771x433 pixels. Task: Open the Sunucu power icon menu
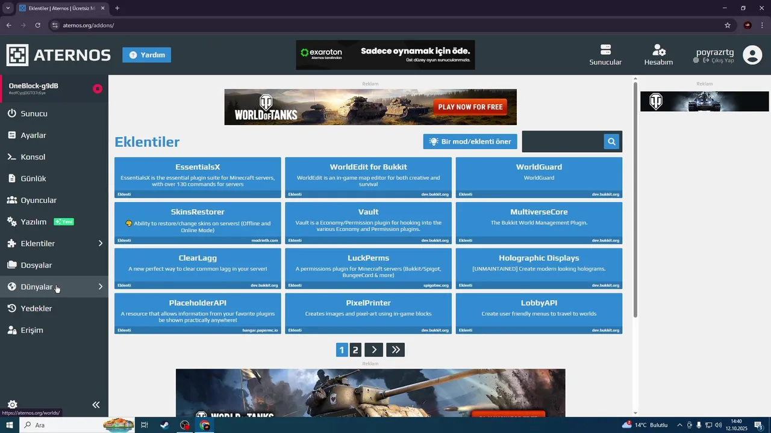point(11,113)
